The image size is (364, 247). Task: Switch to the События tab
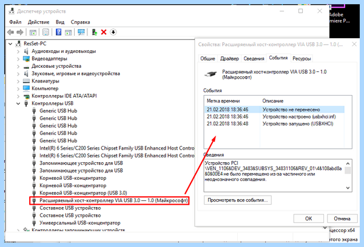coord(278,58)
